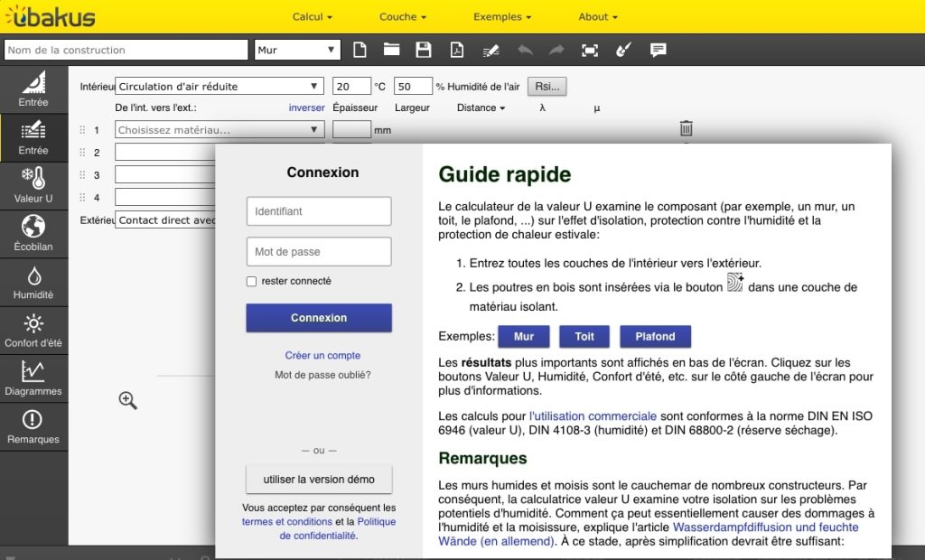Open the comments speech bubble icon
Viewport: 925px width, 560px height.
click(659, 50)
